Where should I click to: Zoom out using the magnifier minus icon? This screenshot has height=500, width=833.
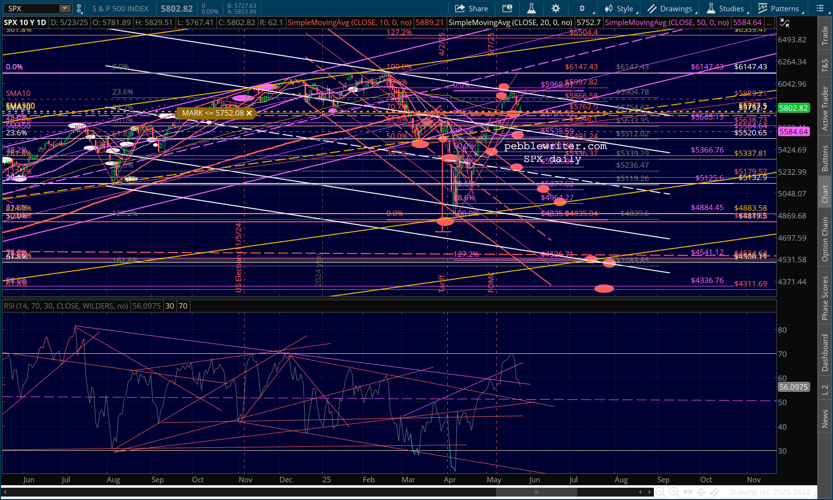point(661,492)
